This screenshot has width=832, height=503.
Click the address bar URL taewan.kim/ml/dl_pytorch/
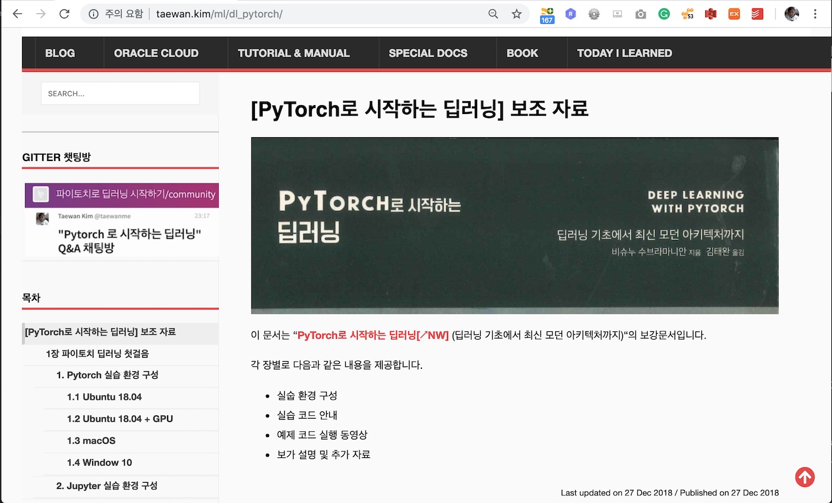219,14
